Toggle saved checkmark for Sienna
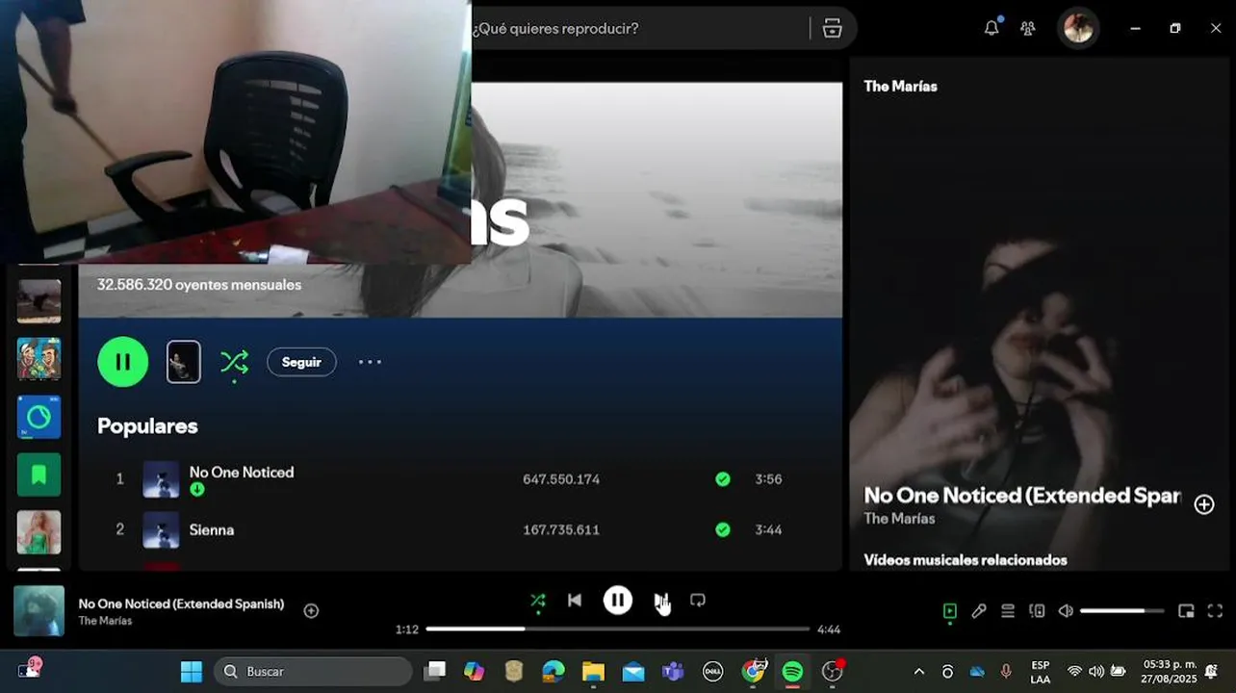The width and height of the screenshot is (1236, 693). (723, 529)
